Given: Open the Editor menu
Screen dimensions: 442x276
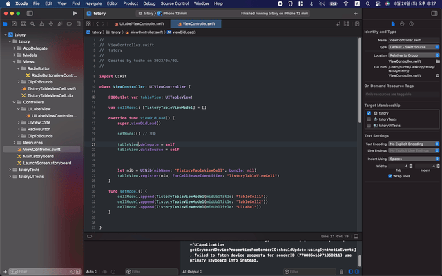Looking at the screenshot, I should pyautogui.click(x=112, y=3).
